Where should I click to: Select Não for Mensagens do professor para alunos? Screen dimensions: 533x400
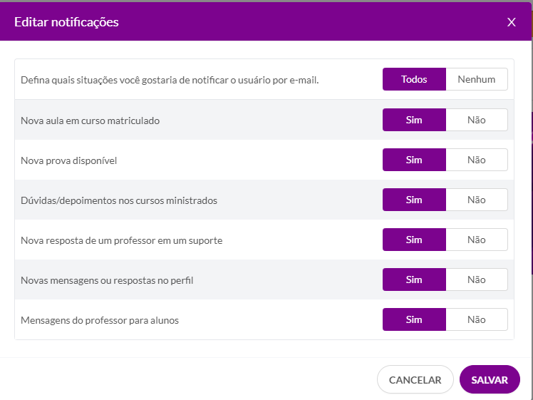tap(477, 319)
